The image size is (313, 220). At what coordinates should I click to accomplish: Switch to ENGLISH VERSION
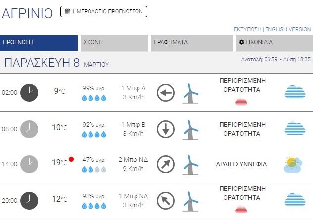tap(288, 30)
